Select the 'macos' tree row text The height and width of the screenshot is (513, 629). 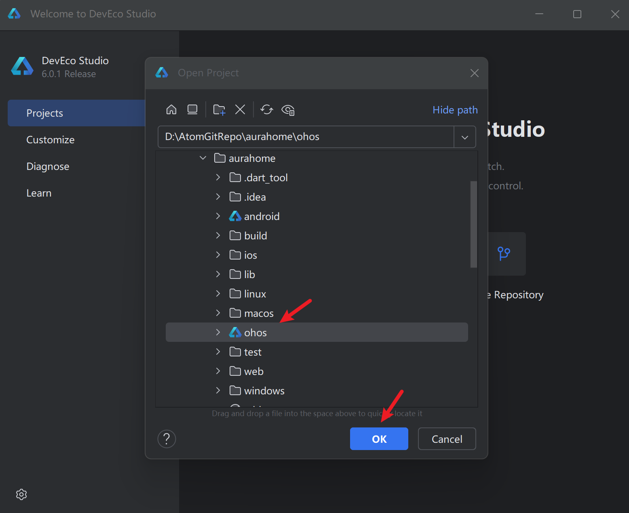pos(259,313)
